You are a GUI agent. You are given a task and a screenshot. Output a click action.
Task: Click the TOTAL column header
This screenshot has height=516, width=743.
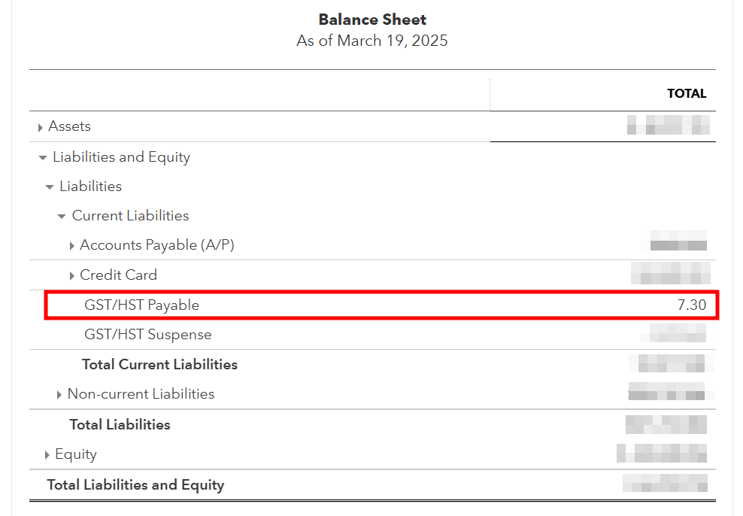tap(686, 94)
